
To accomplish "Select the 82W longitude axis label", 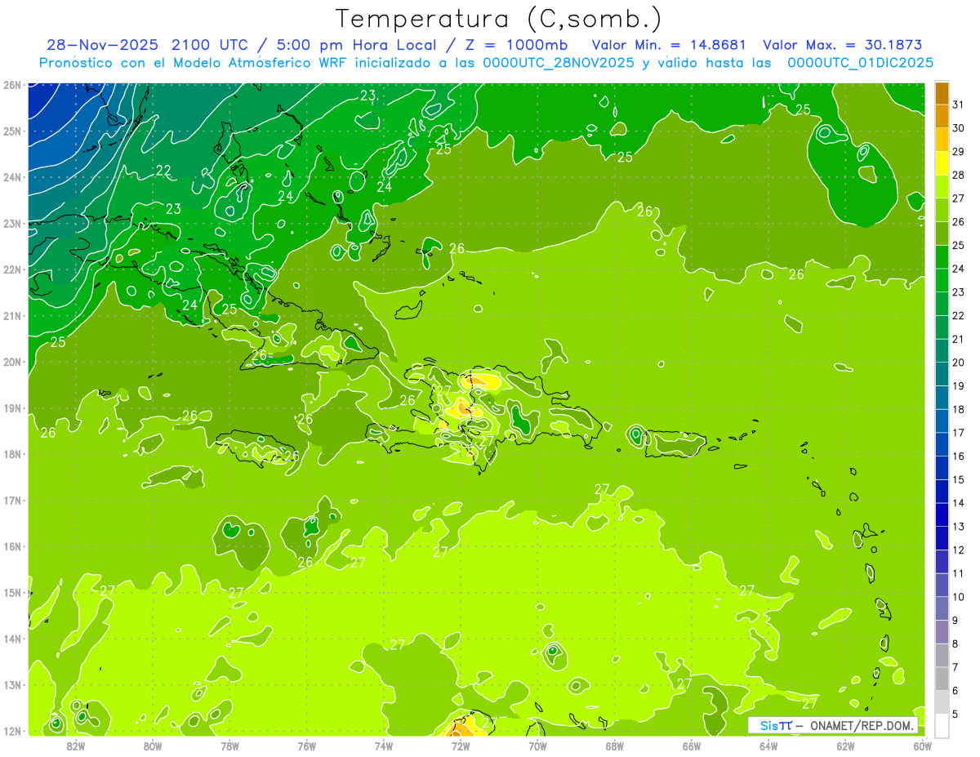I will pos(75,745).
